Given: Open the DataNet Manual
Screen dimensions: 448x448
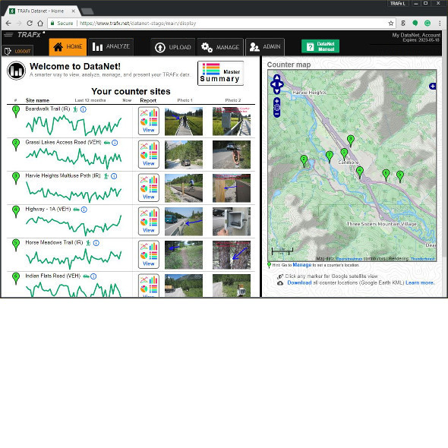Looking at the screenshot, I should 320,46.
